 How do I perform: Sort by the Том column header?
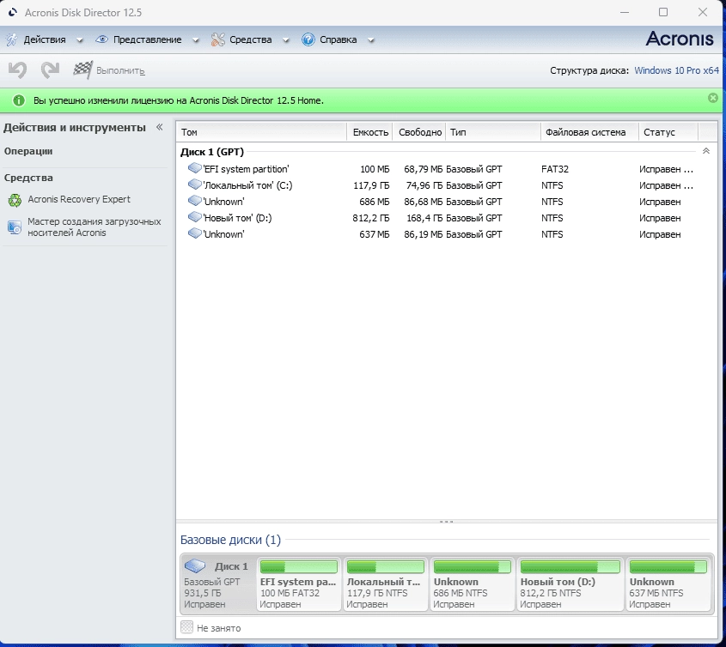(x=261, y=132)
